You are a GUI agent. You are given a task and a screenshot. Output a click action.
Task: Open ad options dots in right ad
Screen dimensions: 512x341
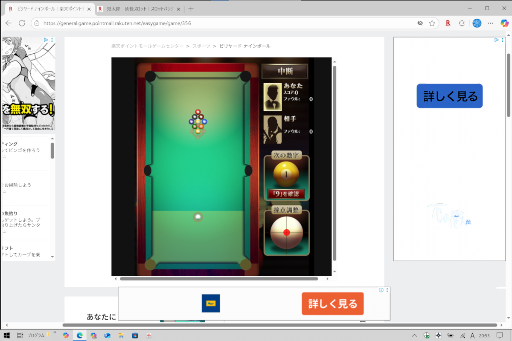coord(503,40)
